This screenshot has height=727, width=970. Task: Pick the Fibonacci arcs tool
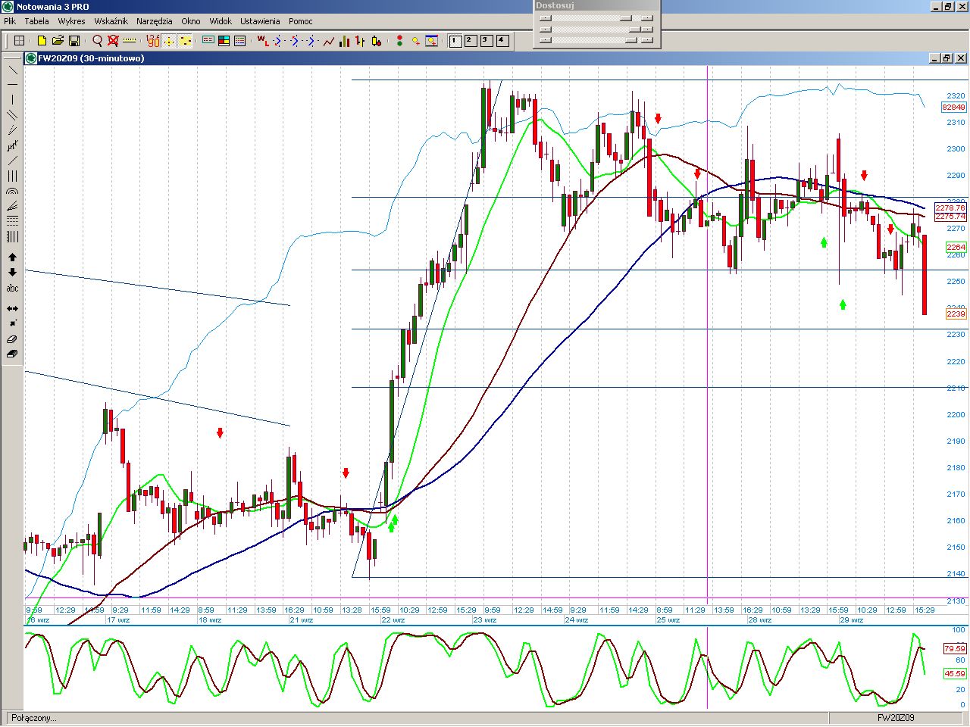12,192
